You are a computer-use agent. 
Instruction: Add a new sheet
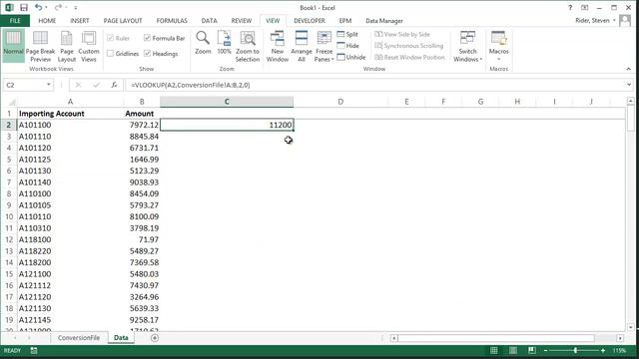click(155, 338)
